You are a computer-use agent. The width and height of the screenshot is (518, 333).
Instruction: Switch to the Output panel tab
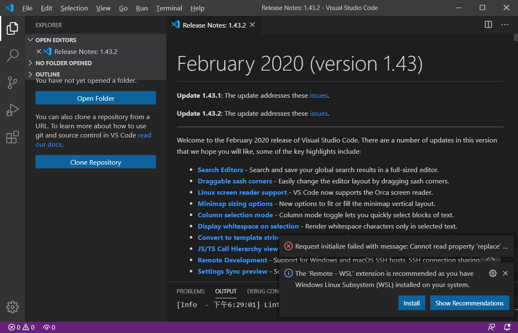point(226,291)
